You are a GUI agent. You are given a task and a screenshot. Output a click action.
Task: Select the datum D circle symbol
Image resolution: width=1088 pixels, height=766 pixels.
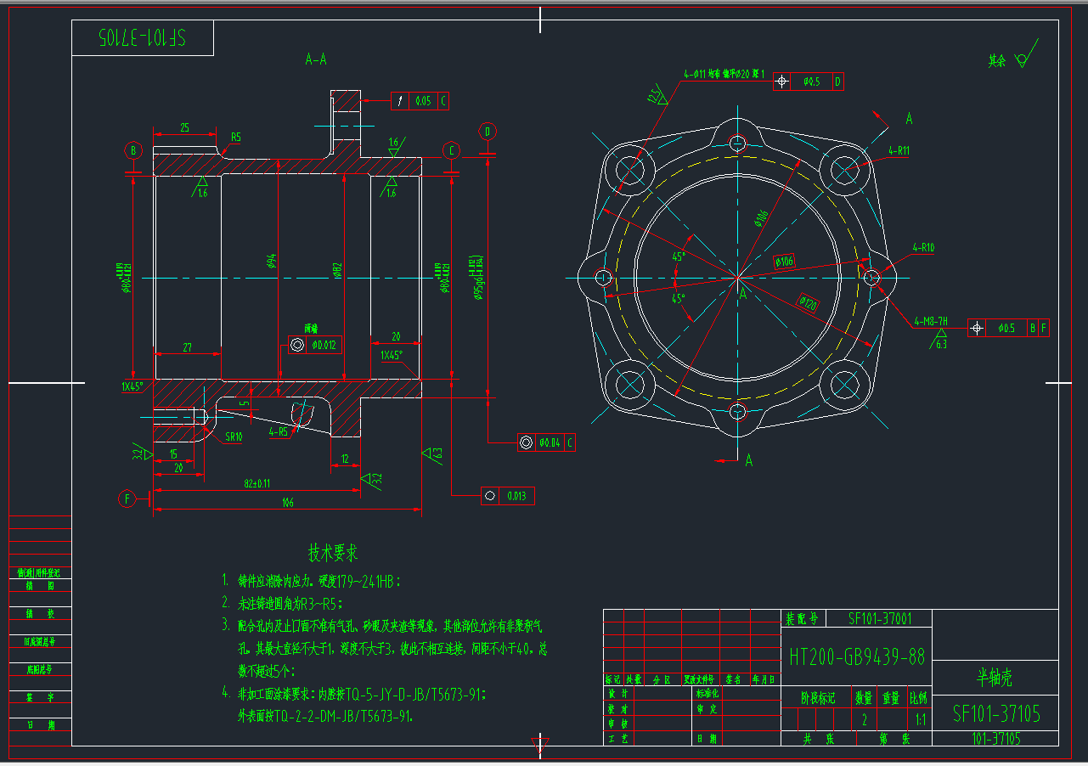pos(488,132)
